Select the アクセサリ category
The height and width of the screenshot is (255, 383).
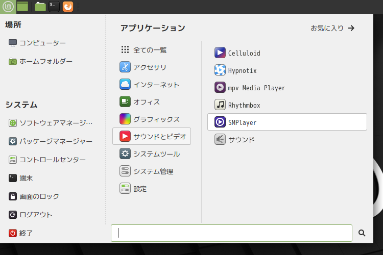[152, 67]
